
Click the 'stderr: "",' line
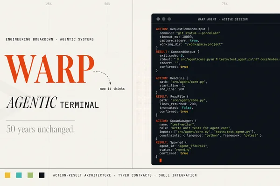pyautogui.click(x=170, y=63)
